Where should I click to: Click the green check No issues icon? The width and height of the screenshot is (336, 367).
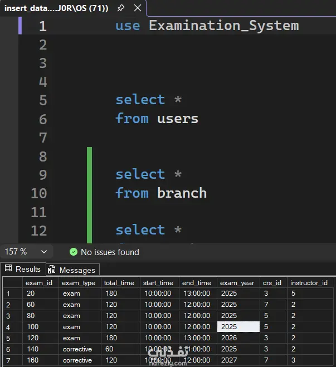coord(74,252)
